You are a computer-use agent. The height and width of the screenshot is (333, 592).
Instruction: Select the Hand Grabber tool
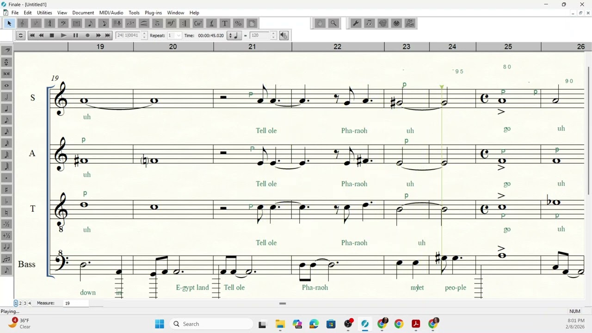click(x=320, y=23)
